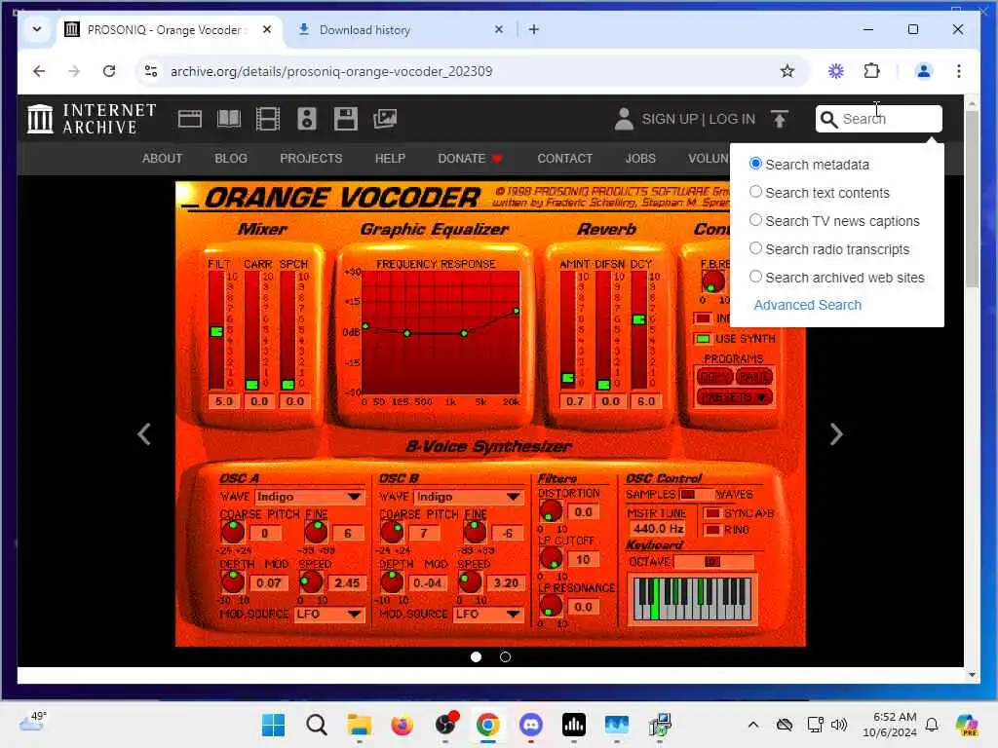Open a new browser tab

pyautogui.click(x=533, y=29)
